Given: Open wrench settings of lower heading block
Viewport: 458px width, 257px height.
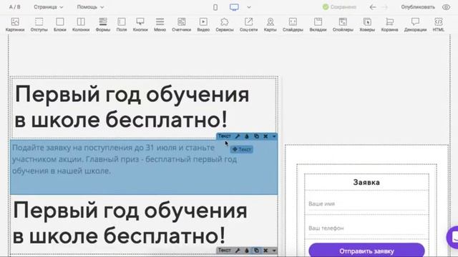Looking at the screenshot, I should pyautogui.click(x=238, y=251).
